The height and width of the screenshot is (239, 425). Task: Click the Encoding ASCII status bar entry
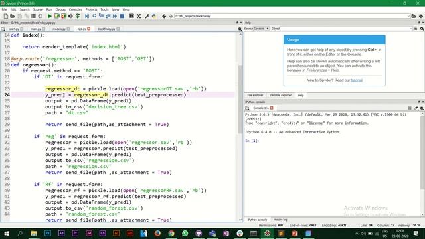tap(334, 226)
